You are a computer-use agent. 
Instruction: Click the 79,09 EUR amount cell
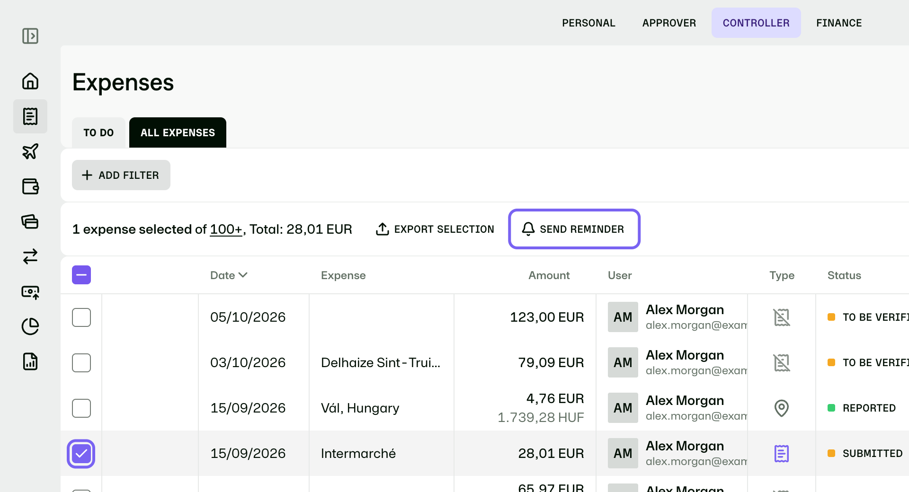551,362
